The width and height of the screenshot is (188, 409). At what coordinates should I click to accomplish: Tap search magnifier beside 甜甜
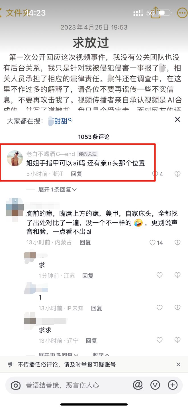pyautogui.click(x=70, y=120)
